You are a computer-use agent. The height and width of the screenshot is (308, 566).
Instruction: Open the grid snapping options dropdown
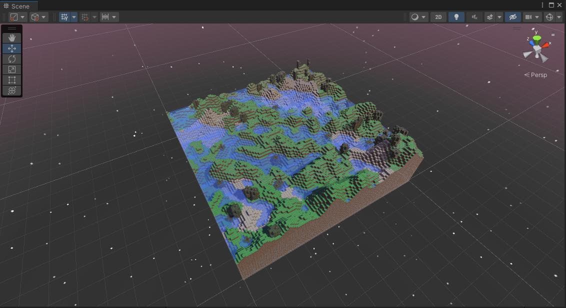tap(94, 17)
